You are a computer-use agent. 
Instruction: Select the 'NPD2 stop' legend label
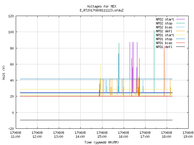tap(164, 23)
